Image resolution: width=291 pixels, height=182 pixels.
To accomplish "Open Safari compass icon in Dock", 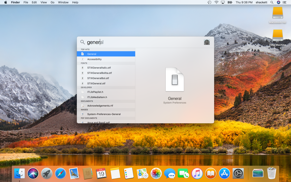I will [60, 174].
